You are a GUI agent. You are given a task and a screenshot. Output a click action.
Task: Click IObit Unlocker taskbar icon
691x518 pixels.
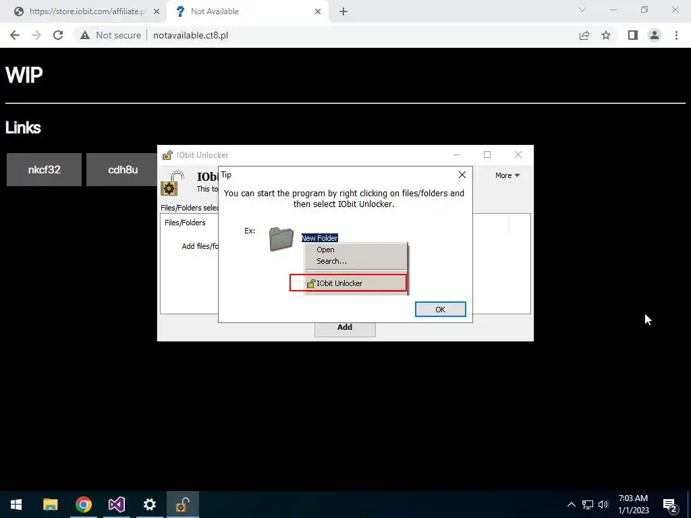[182, 505]
